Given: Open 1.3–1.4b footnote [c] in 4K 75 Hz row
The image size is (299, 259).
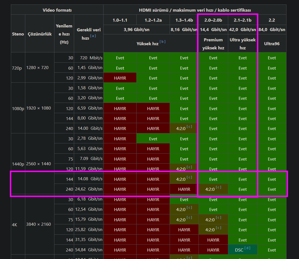Looking at the screenshot, I should 189,218.
